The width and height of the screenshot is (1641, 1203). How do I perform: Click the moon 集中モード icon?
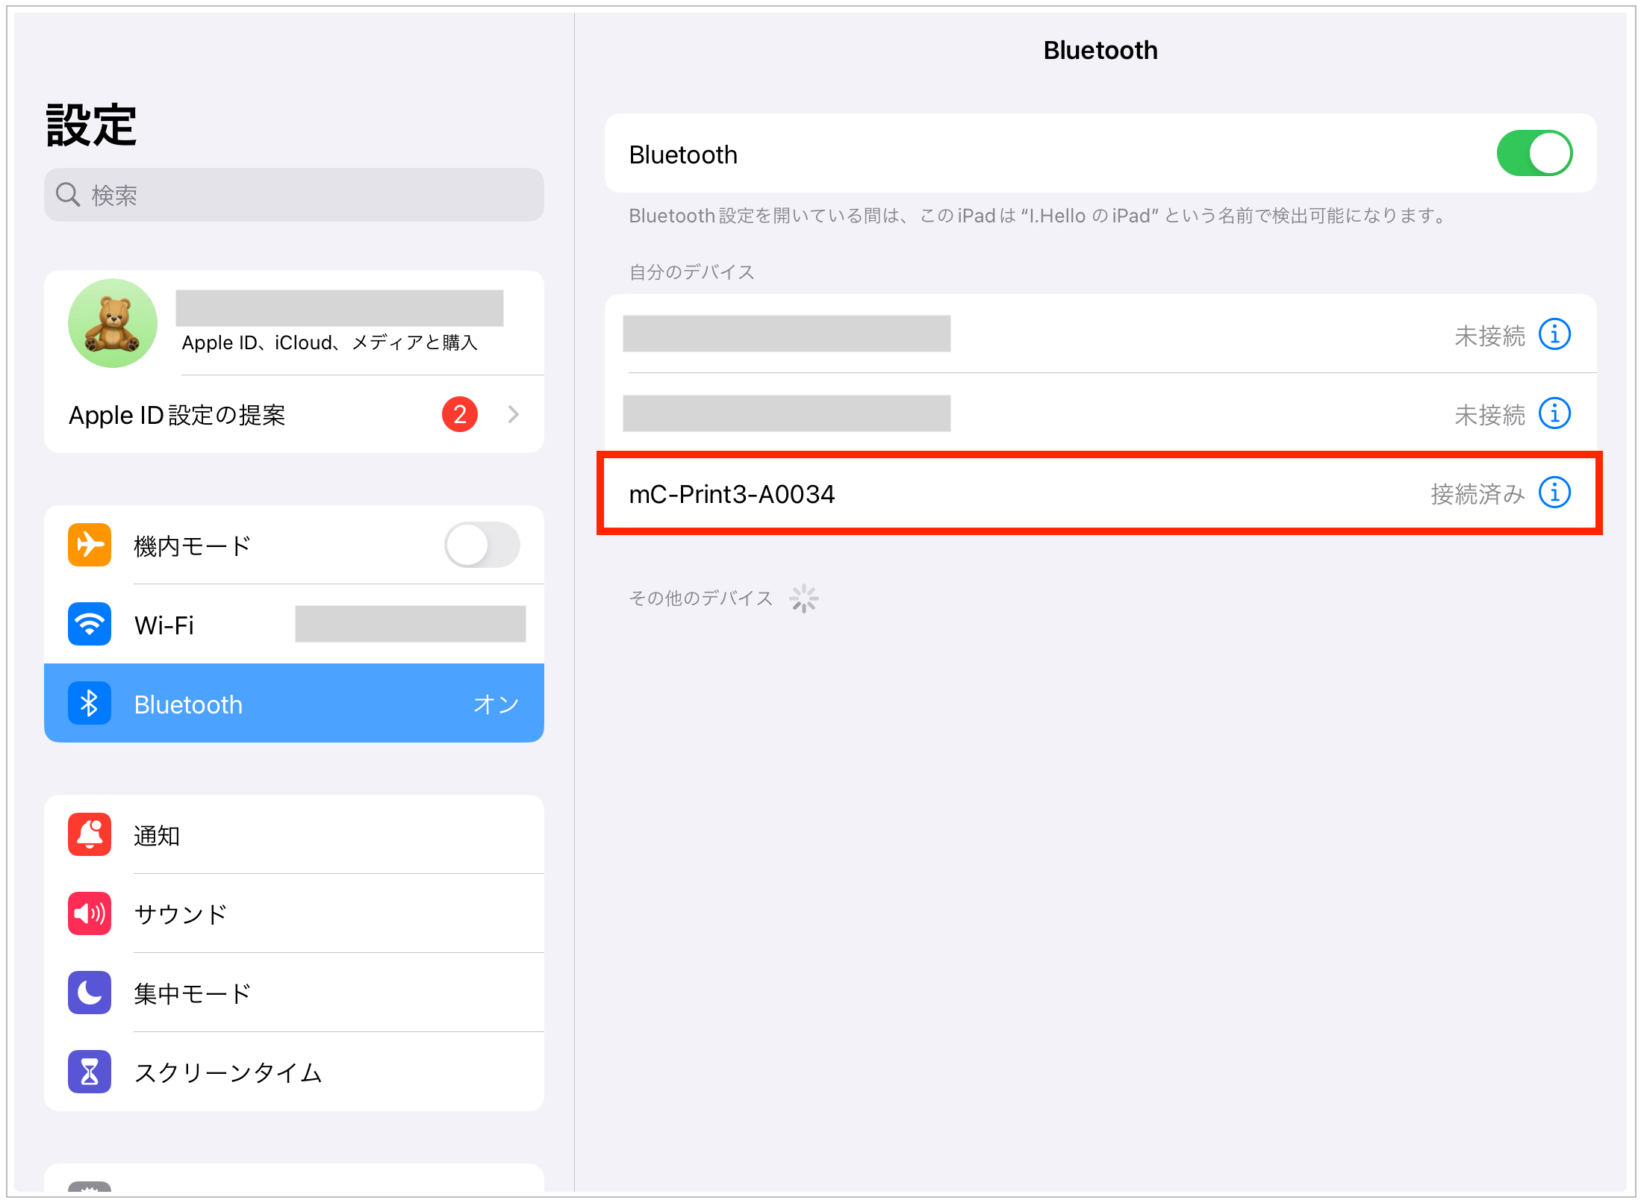(x=90, y=993)
